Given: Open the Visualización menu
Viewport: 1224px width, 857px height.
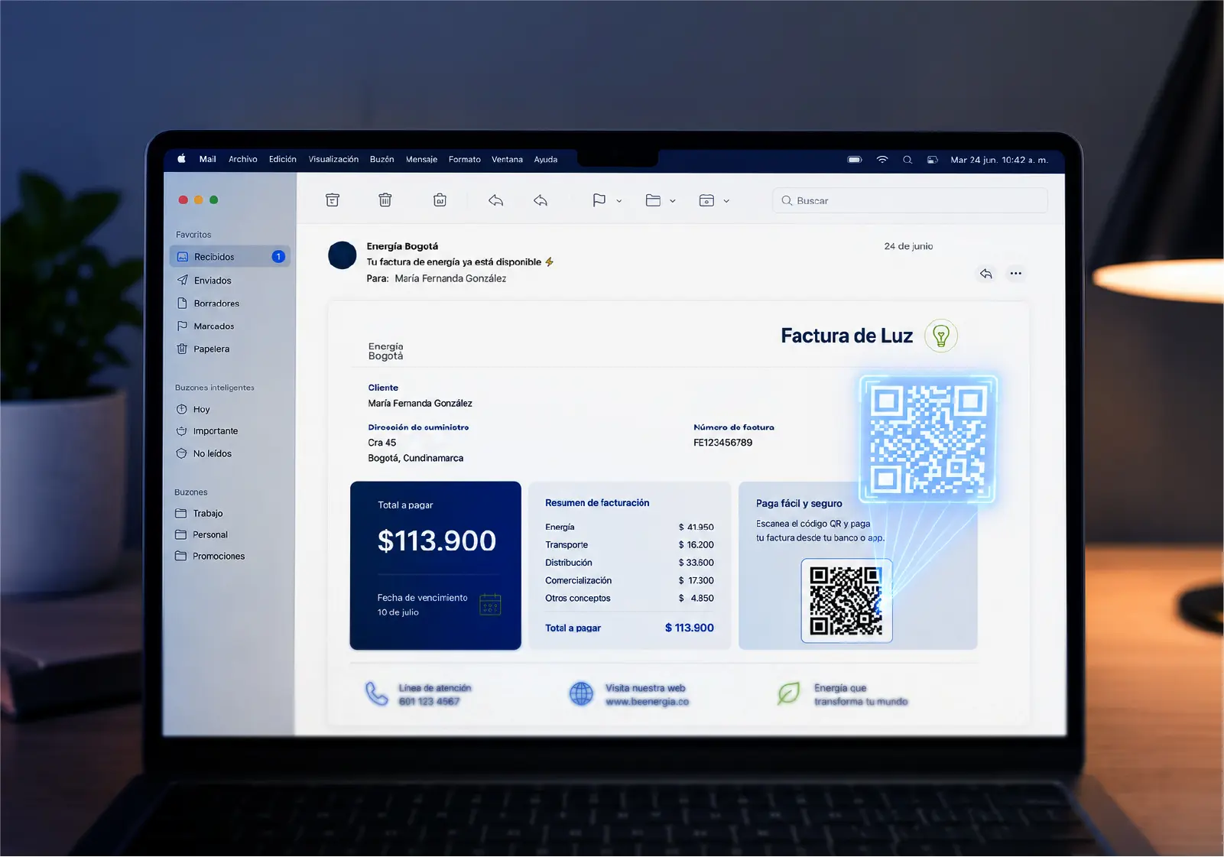Looking at the screenshot, I should coord(333,160).
